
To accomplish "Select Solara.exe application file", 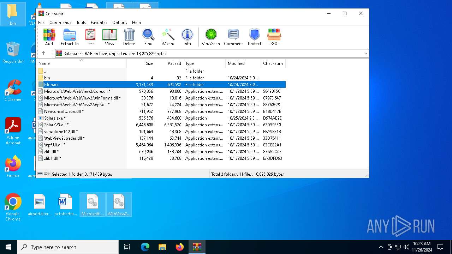I will 161,118.
